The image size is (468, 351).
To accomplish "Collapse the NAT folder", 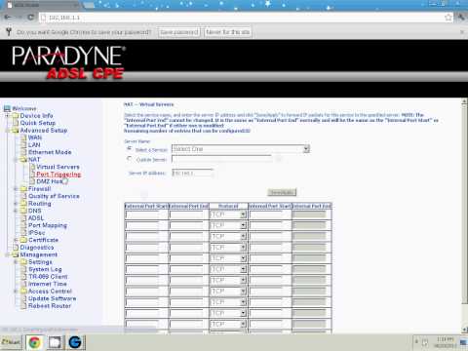I will [x=16, y=160].
